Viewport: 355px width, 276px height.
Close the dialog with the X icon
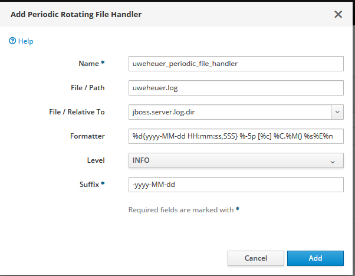pyautogui.click(x=338, y=14)
